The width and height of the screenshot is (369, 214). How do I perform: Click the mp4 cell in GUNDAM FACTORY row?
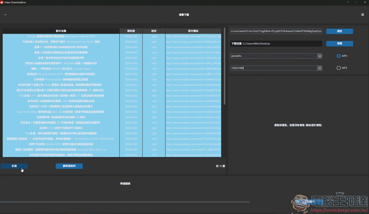(154, 139)
